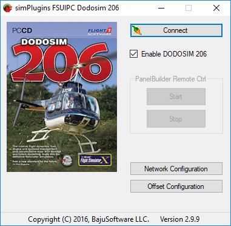Click the Flight1 Software logo on cover
The height and width of the screenshot is (226, 231).
tap(99, 32)
